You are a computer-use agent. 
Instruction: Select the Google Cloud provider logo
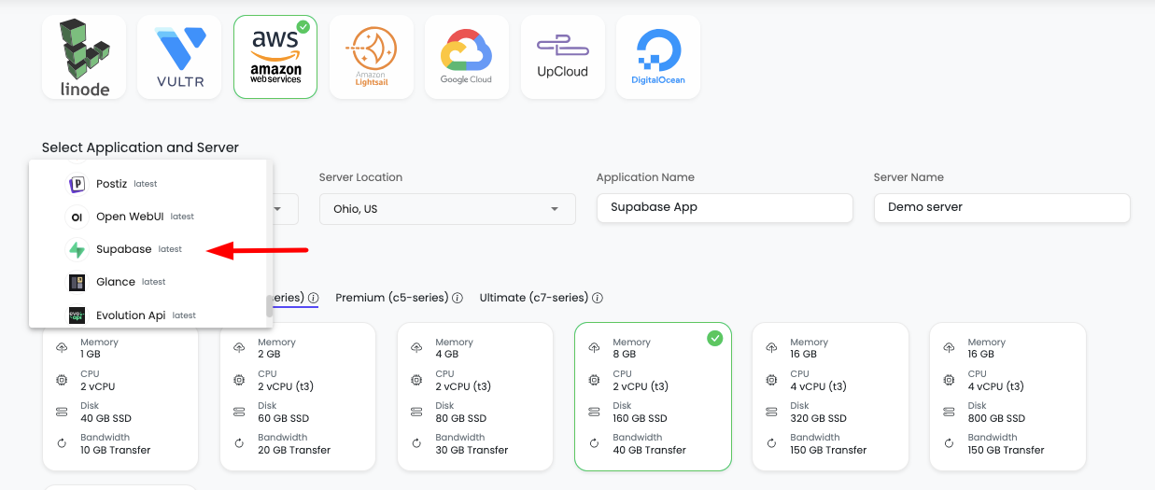(x=466, y=57)
